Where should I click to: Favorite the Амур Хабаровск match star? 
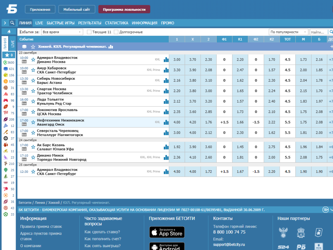coord(33,70)
